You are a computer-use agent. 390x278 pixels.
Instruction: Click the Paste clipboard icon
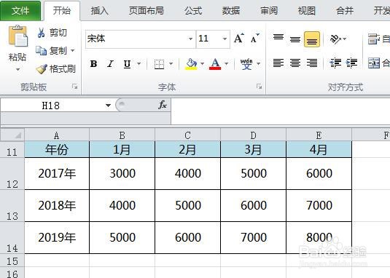coord(18,36)
